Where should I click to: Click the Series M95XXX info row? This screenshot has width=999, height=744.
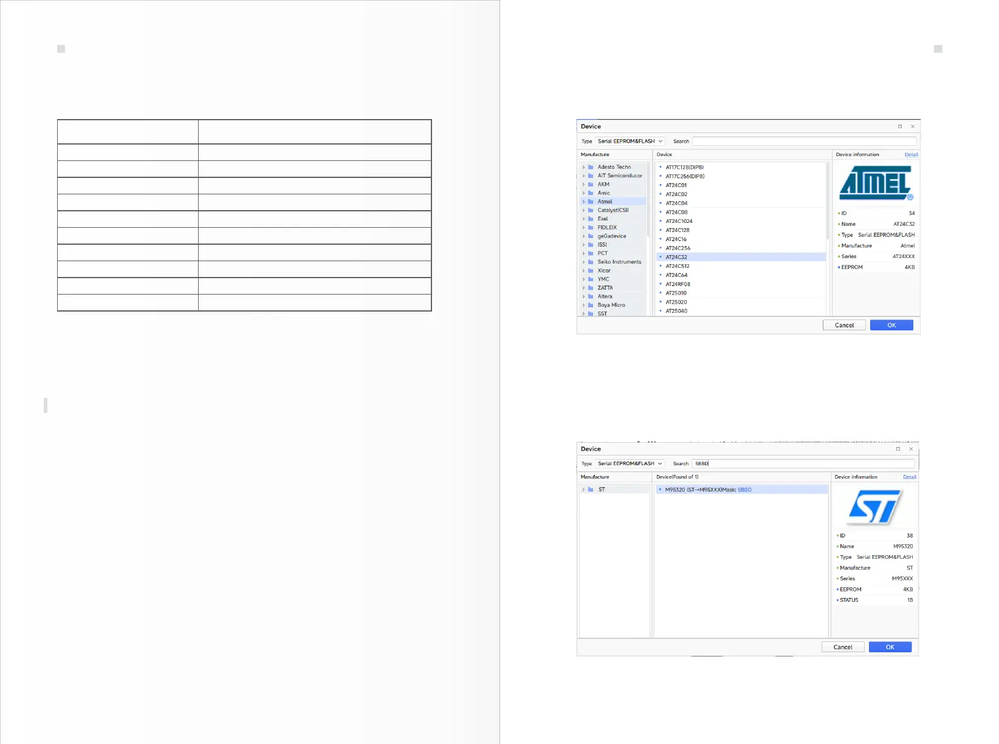(x=874, y=578)
